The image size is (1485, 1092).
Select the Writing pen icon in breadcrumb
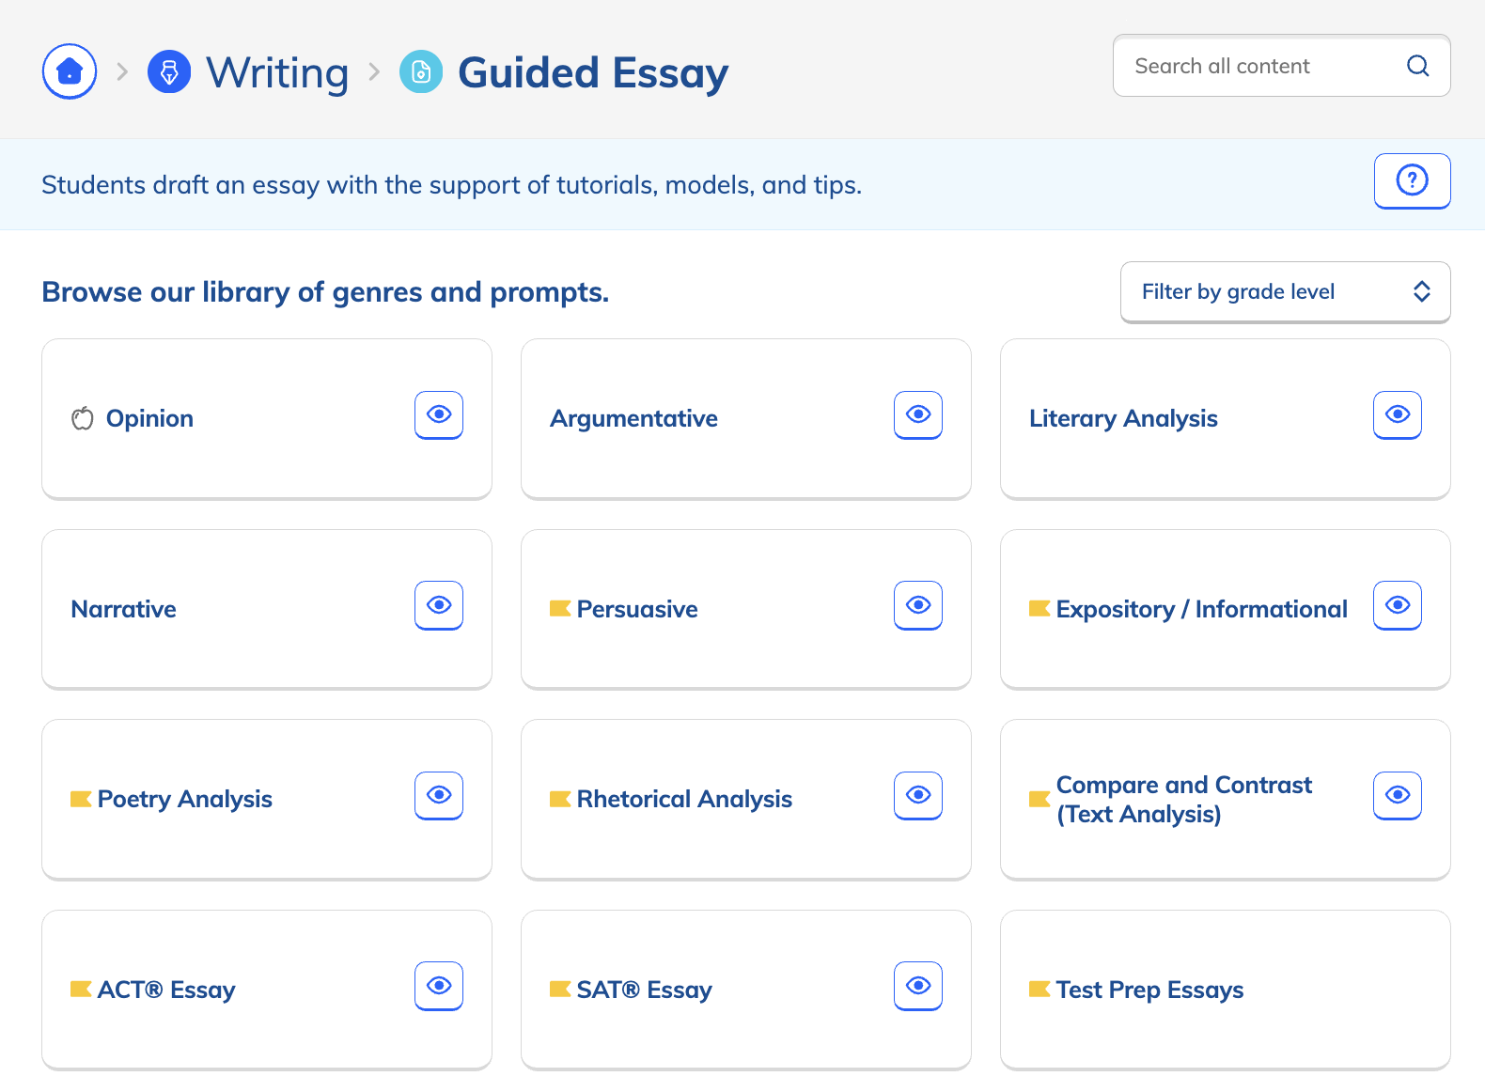169,70
